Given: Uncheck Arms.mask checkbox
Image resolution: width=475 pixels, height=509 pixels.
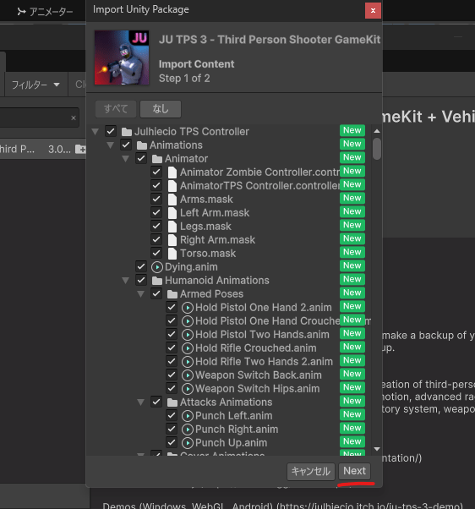Looking at the screenshot, I should coord(156,200).
